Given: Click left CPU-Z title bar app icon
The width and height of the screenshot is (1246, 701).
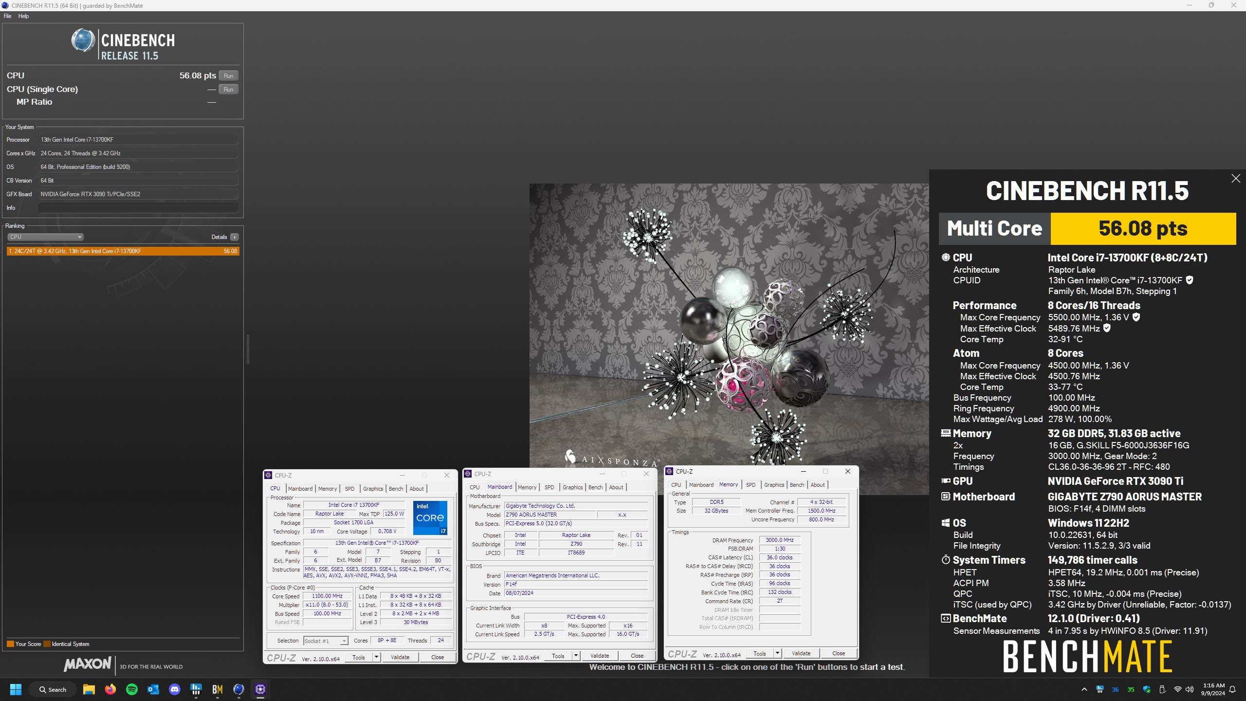Looking at the screenshot, I should (x=268, y=475).
